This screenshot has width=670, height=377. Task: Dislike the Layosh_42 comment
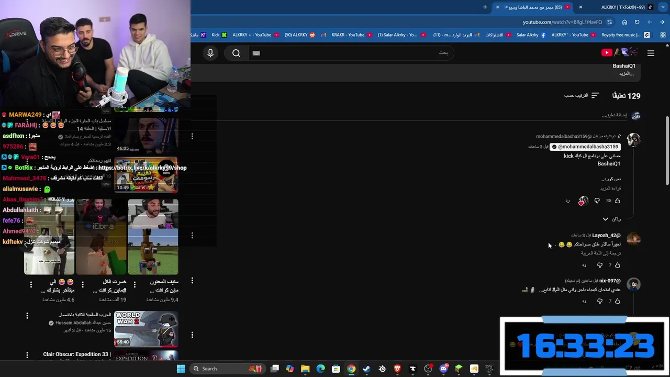[x=600, y=265]
